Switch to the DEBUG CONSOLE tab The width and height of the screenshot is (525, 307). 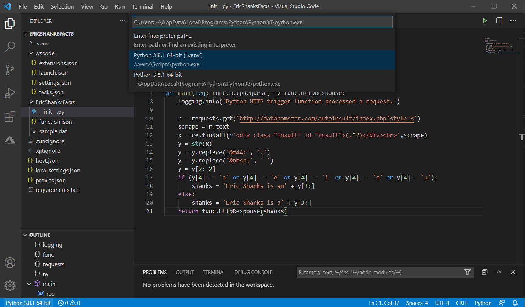click(253, 272)
